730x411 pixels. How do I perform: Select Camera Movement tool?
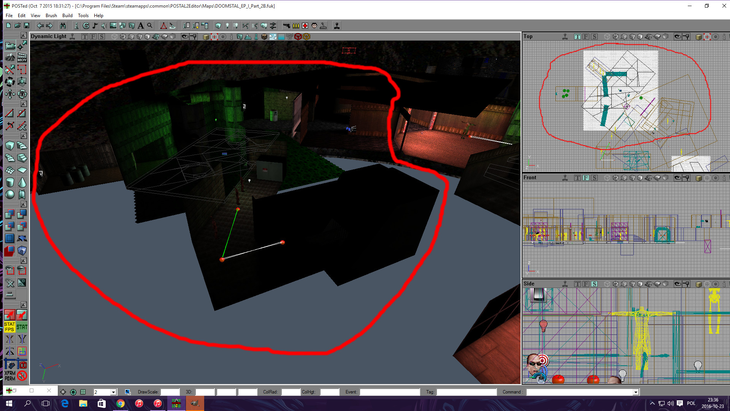point(10,46)
